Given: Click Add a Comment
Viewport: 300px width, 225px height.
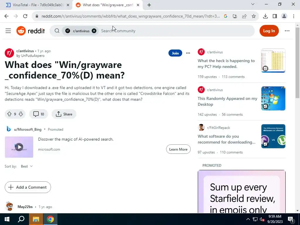Looking at the screenshot, I should coord(28,187).
